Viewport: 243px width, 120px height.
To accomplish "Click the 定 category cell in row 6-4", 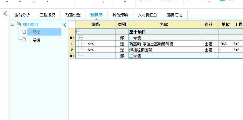I will [122, 50].
